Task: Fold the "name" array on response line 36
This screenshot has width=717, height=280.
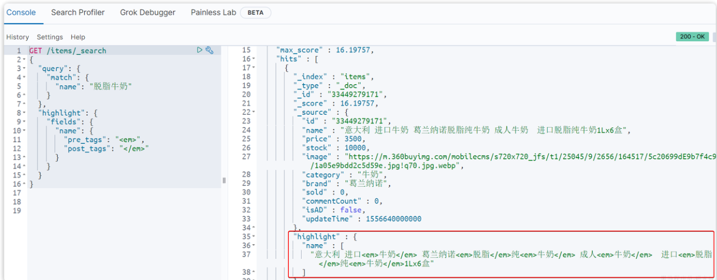Action: 253,245
